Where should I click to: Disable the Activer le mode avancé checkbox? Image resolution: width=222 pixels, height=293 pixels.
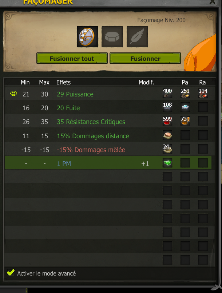[11, 273]
